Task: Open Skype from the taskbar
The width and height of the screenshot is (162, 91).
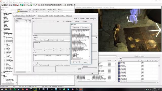Action: pos(68,89)
